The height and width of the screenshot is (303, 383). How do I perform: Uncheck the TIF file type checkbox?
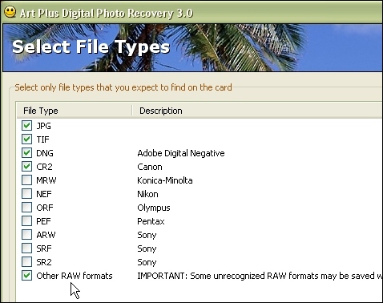click(x=26, y=139)
